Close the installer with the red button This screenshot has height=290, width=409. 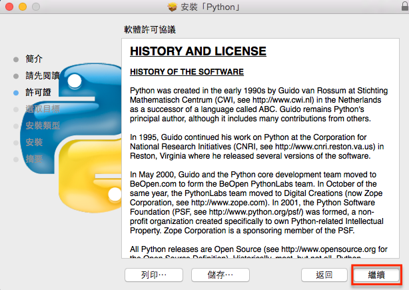tap(9, 7)
